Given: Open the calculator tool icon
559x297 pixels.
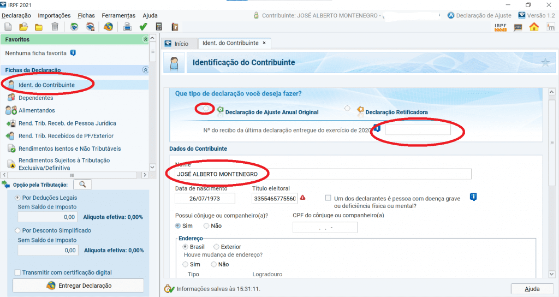Looking at the screenshot, I should [159, 27].
